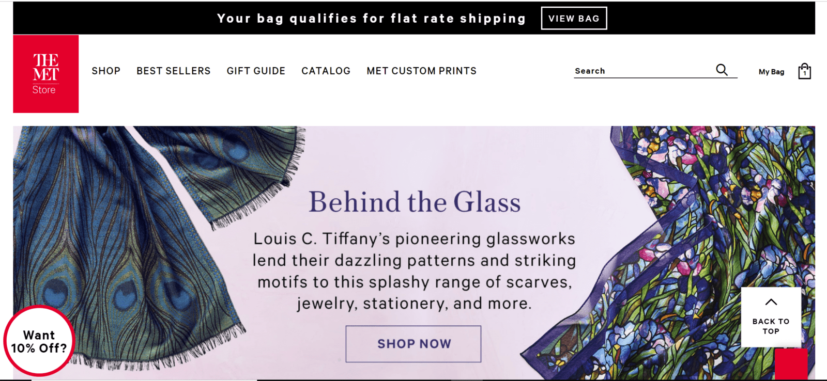Open the shopping bag icon
The width and height of the screenshot is (827, 381).
pos(804,71)
